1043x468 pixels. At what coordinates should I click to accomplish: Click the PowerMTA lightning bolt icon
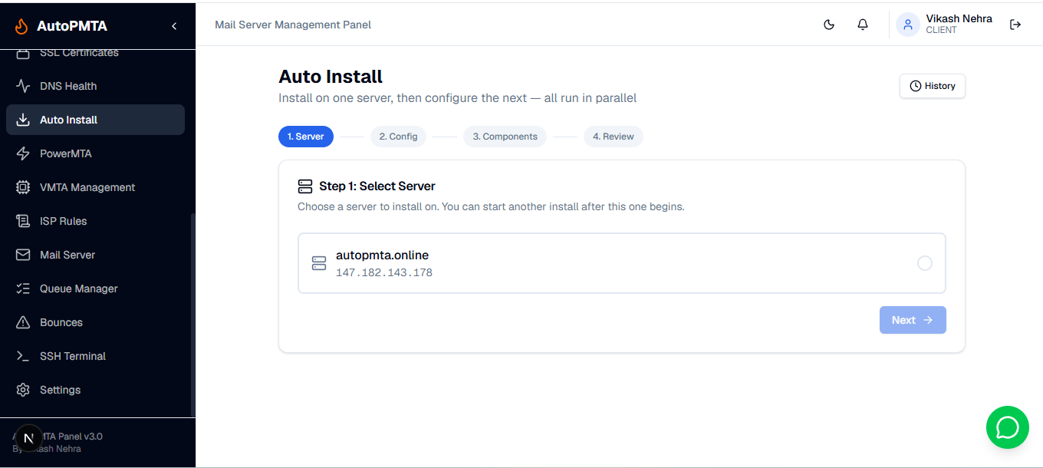[x=23, y=153]
